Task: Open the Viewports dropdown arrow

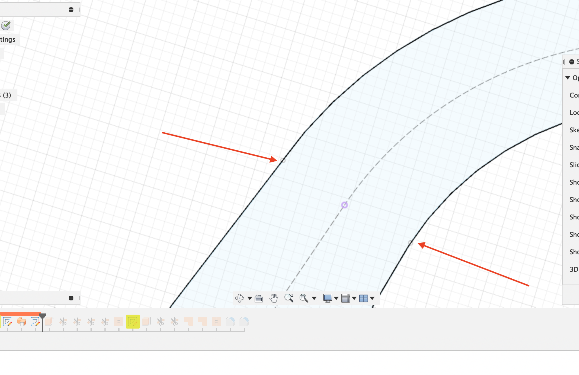Action: [x=373, y=298]
